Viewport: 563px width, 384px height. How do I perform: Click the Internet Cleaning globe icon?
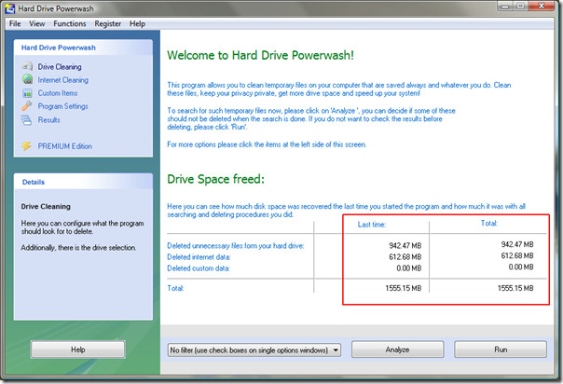coord(27,79)
